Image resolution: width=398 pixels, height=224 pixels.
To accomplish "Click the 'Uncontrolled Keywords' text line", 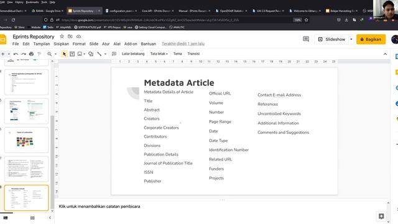I will click(x=279, y=114).
